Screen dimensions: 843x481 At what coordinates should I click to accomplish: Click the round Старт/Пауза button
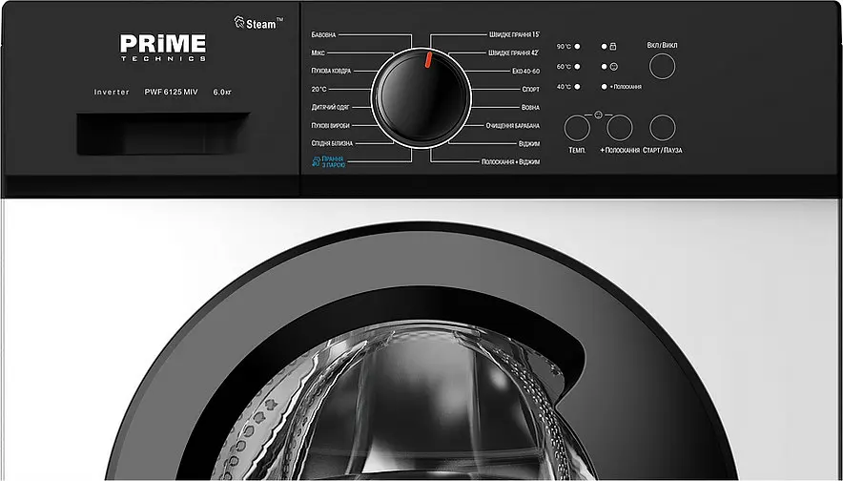(662, 128)
